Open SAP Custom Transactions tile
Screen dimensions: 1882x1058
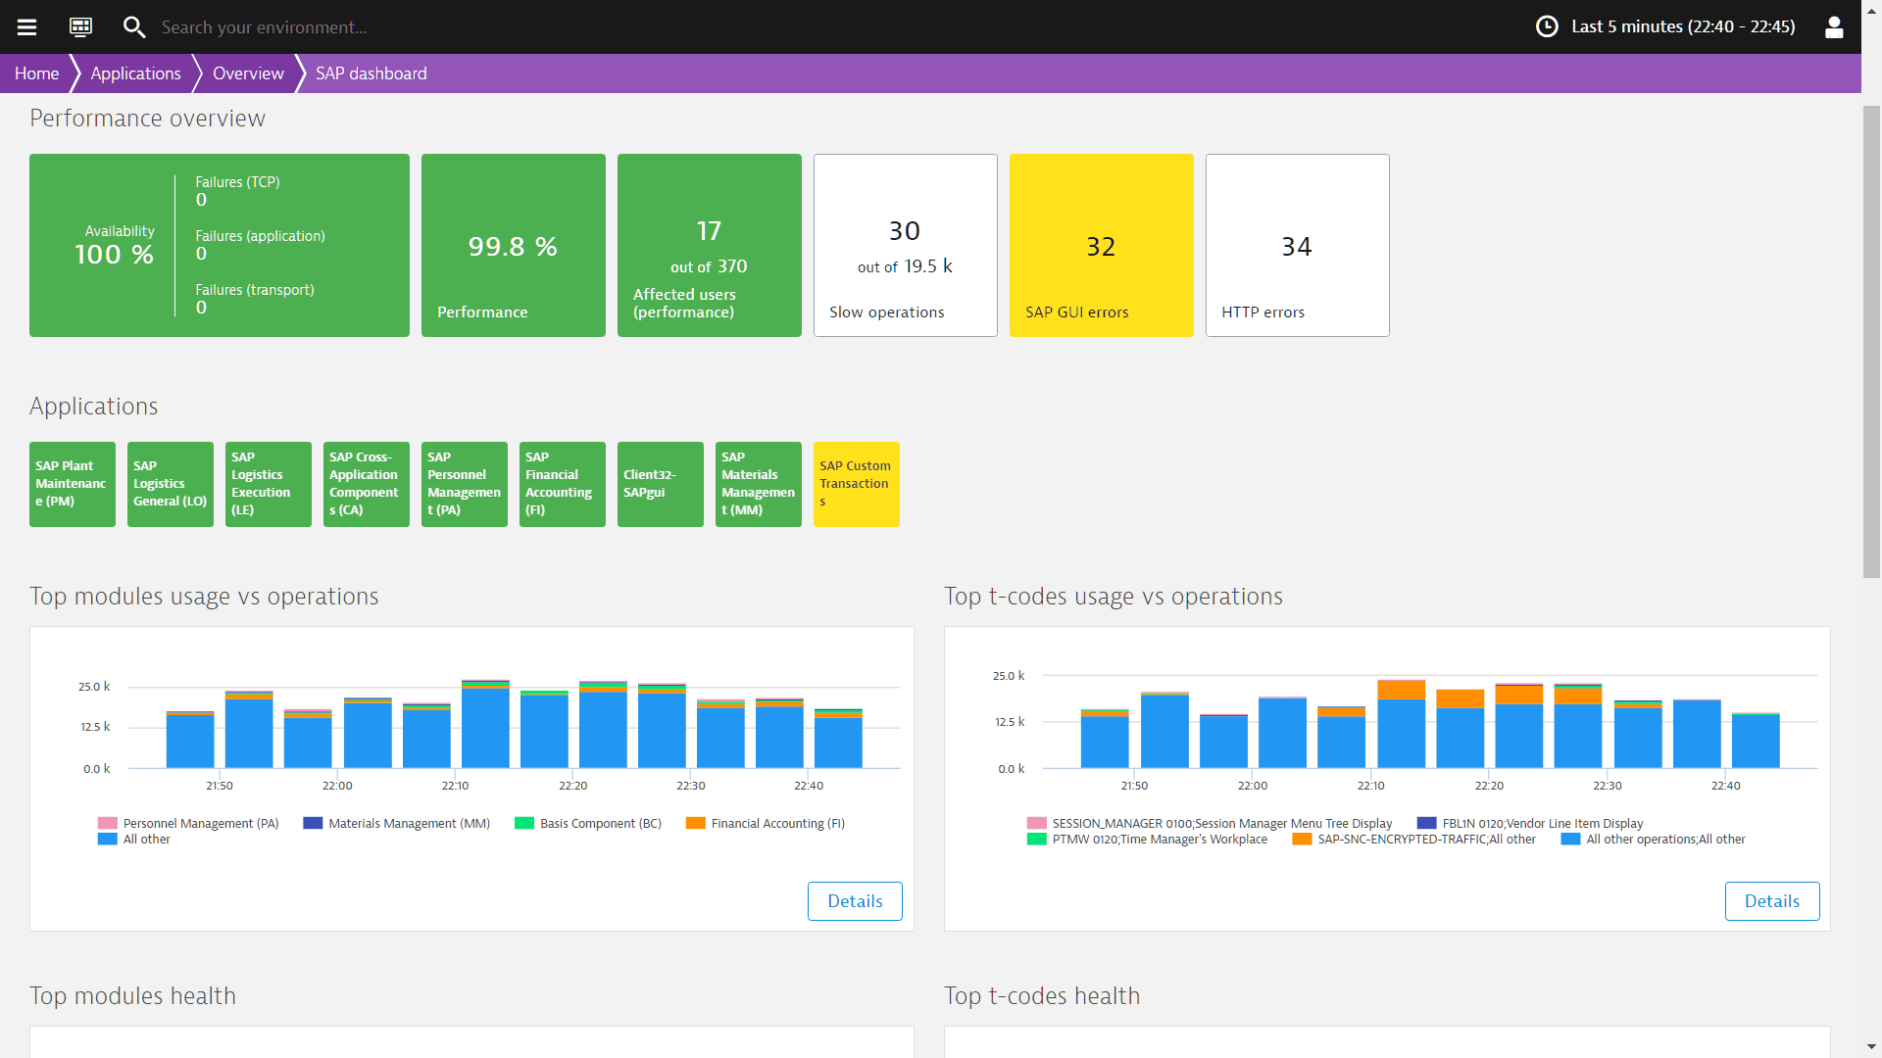[x=857, y=484]
